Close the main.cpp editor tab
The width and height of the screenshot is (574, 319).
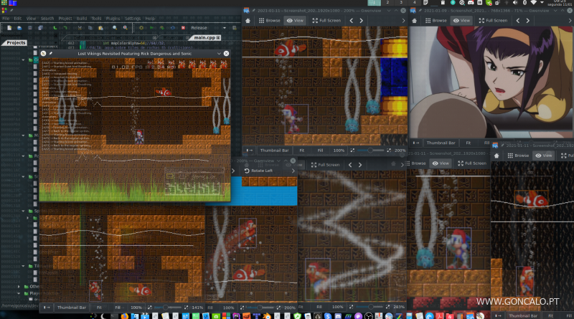218,38
